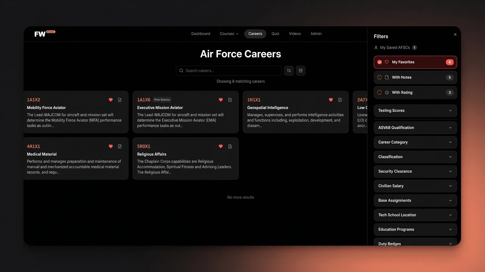
Task: Open notes for 1A1X2 card
Action: 120,100
